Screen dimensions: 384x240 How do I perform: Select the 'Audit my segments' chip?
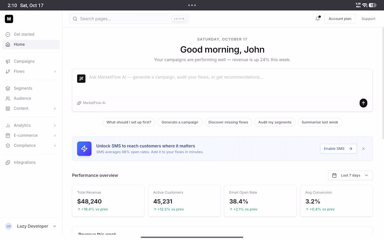click(275, 122)
